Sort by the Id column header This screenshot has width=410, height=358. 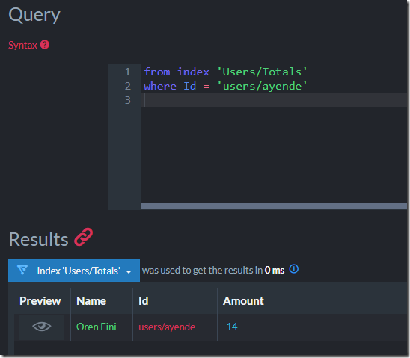pyautogui.click(x=144, y=301)
